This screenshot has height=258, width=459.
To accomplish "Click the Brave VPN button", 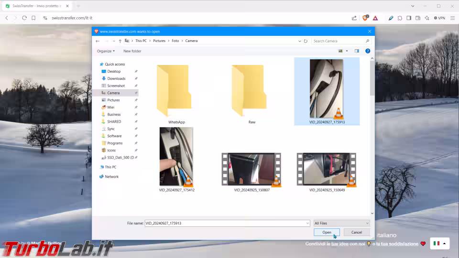I will tap(439, 18).
